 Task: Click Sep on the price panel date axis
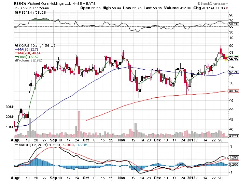pyautogui.click(x=54, y=140)
